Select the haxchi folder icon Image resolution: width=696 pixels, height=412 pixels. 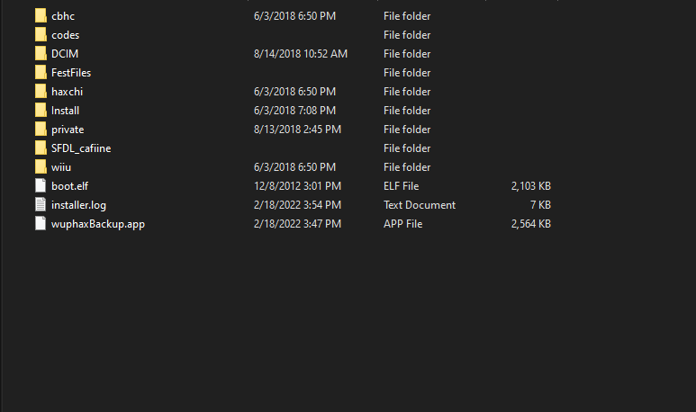coord(41,92)
